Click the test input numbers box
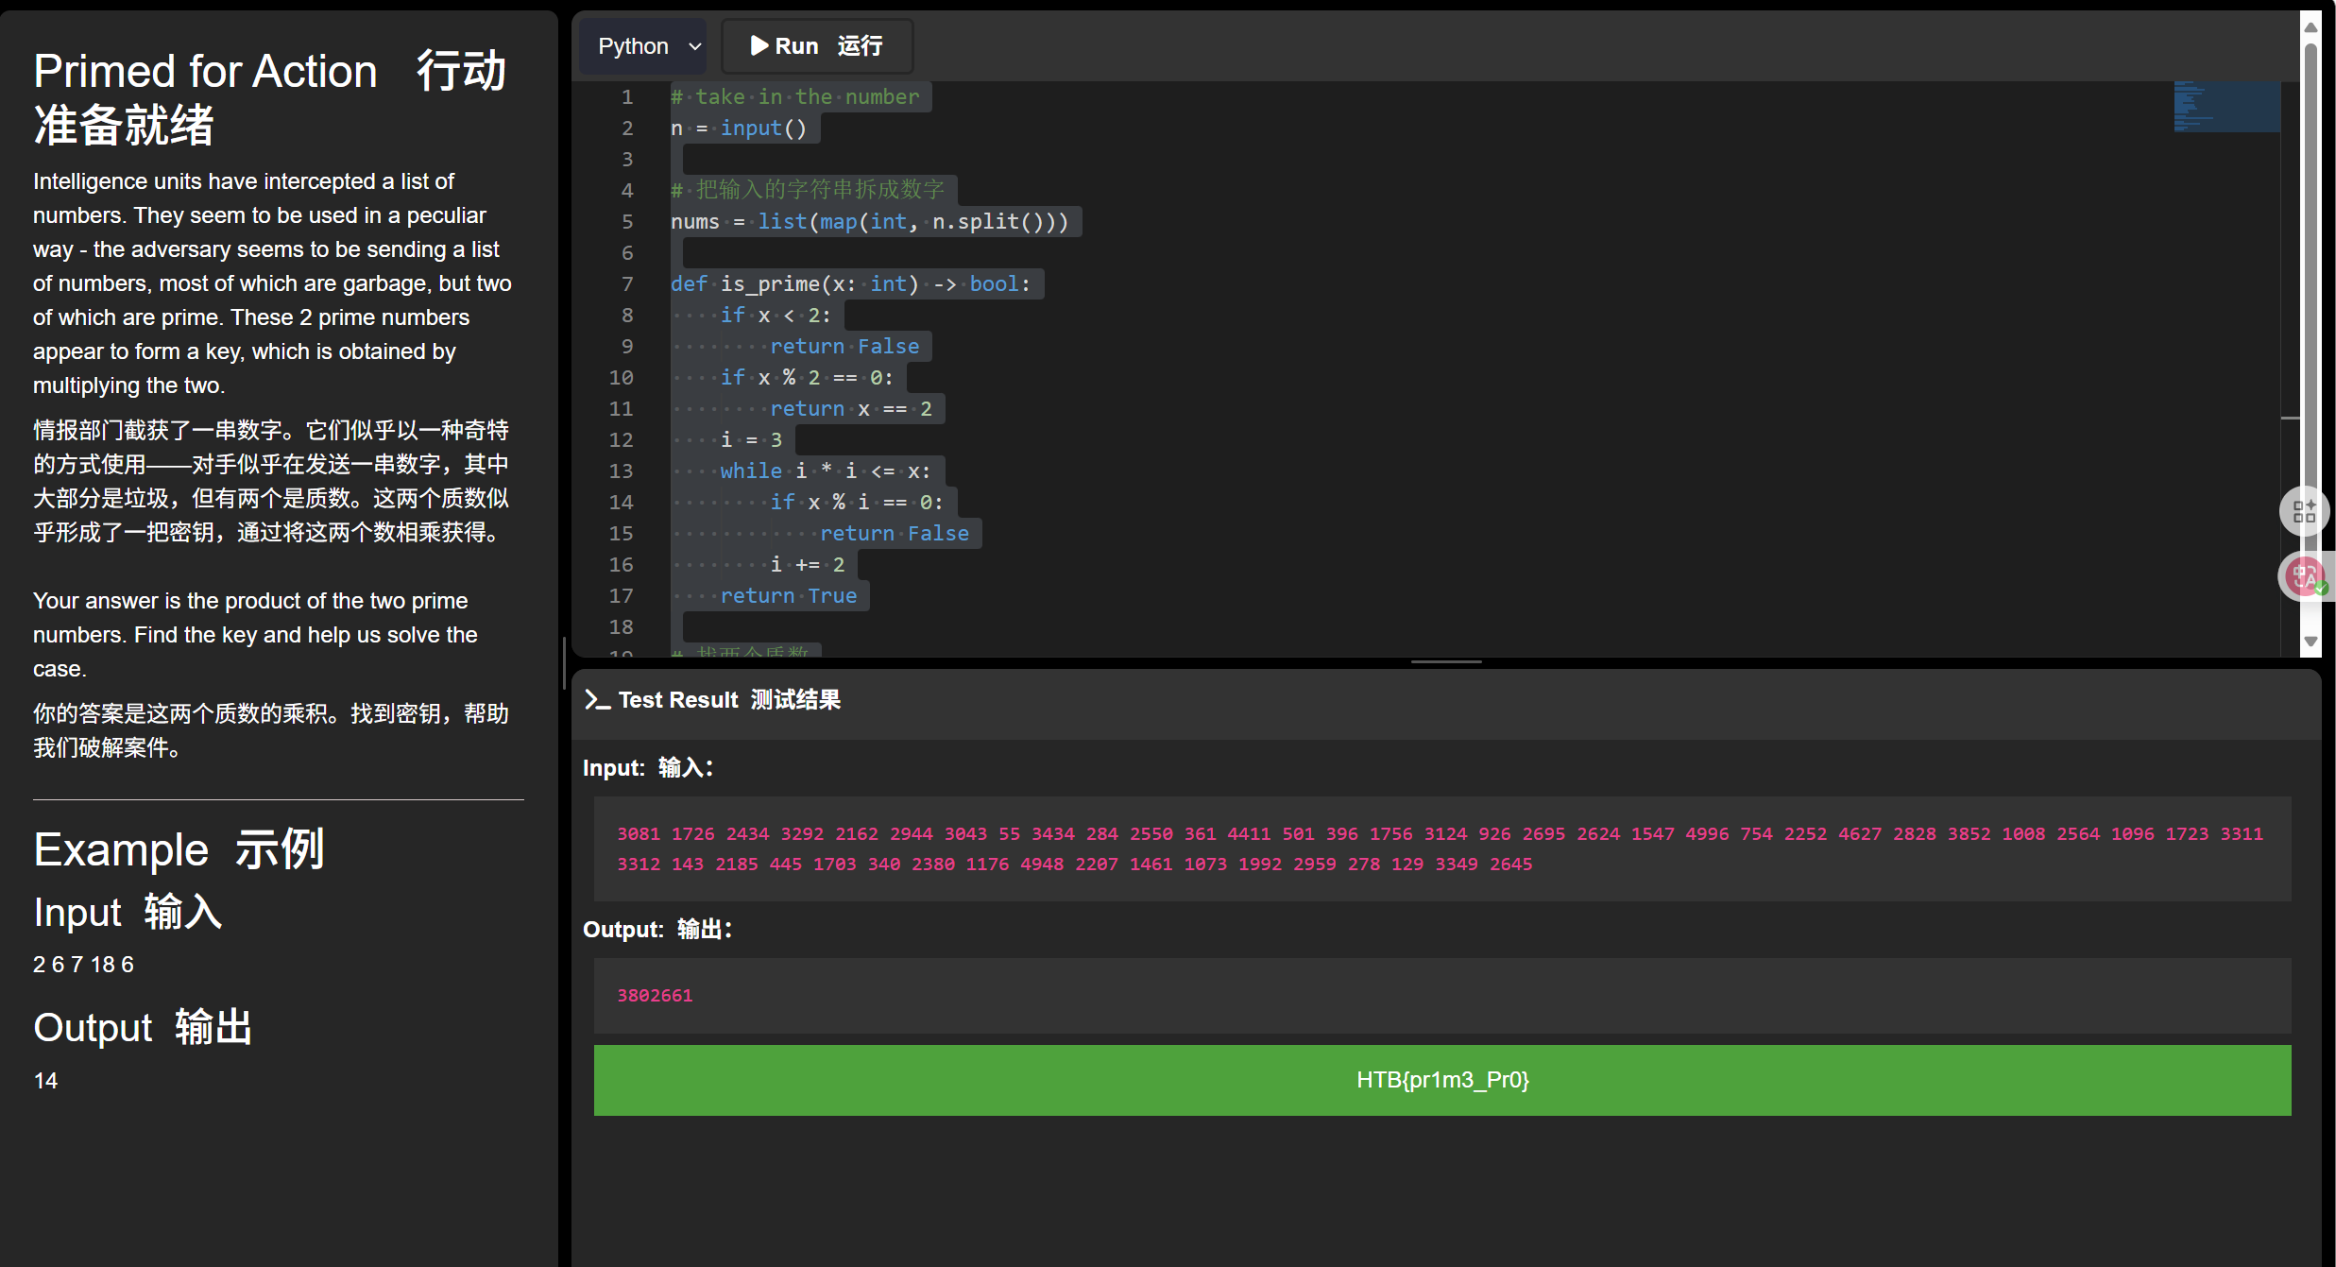 1441,848
